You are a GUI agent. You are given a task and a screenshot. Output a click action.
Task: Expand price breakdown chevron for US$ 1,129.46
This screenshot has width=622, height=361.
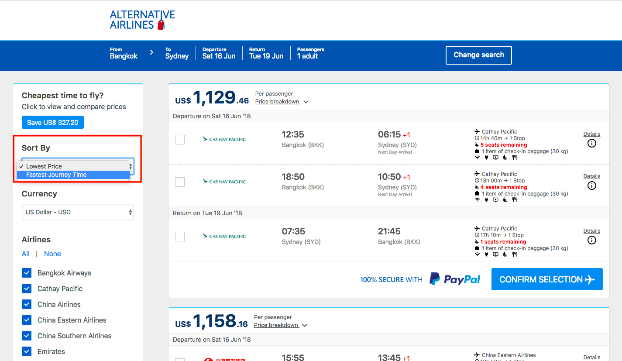pyautogui.click(x=306, y=102)
